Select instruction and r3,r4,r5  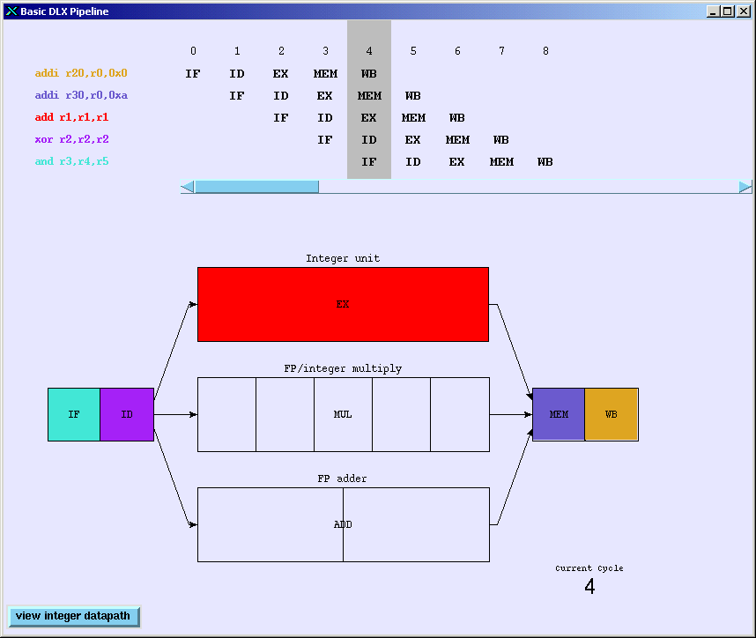point(71,161)
